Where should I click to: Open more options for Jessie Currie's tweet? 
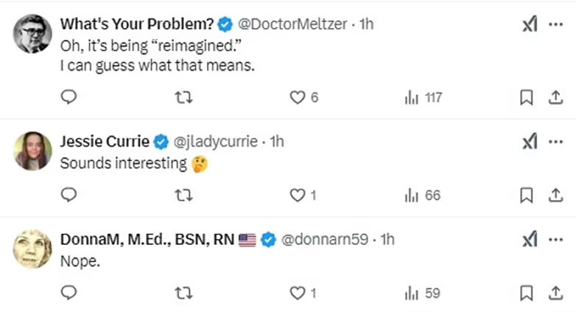[555, 142]
